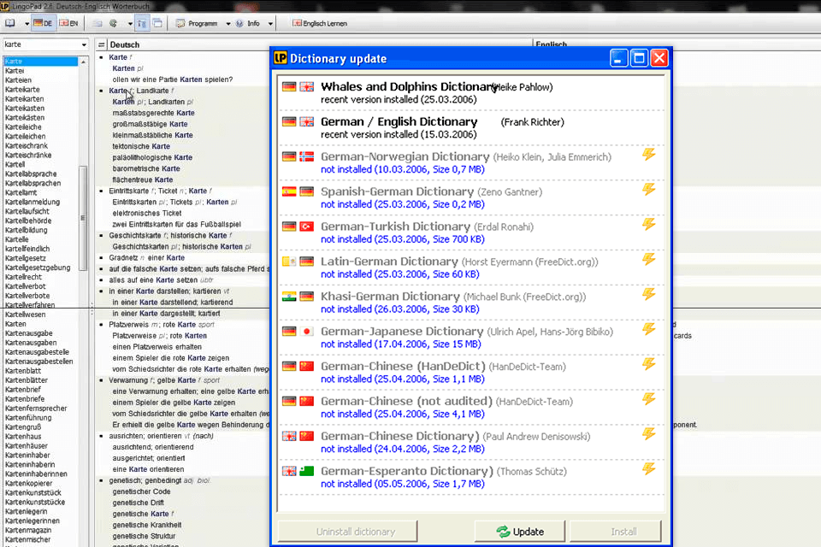Click the Turkish flag of German-Turkish Dictionary
This screenshot has width=821, height=547.
coord(307,226)
